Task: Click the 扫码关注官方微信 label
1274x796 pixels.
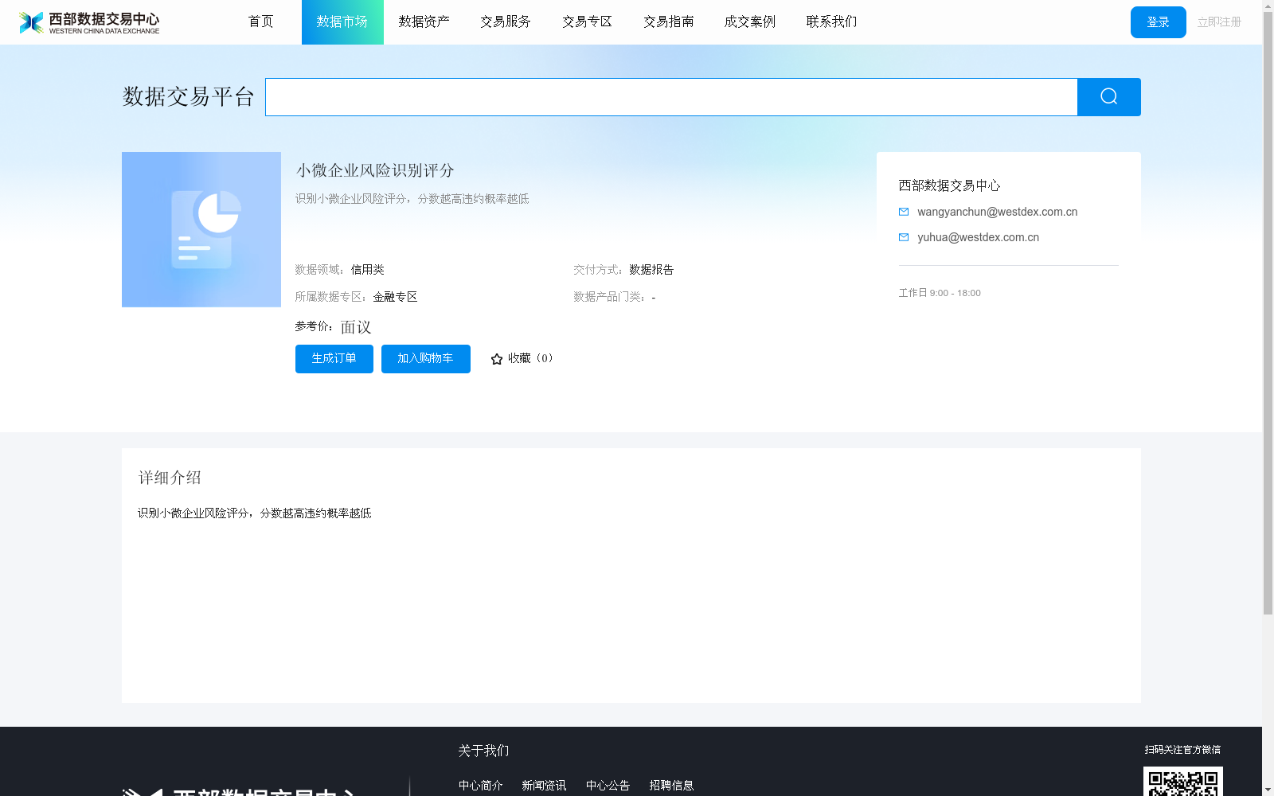Action: (x=1182, y=750)
